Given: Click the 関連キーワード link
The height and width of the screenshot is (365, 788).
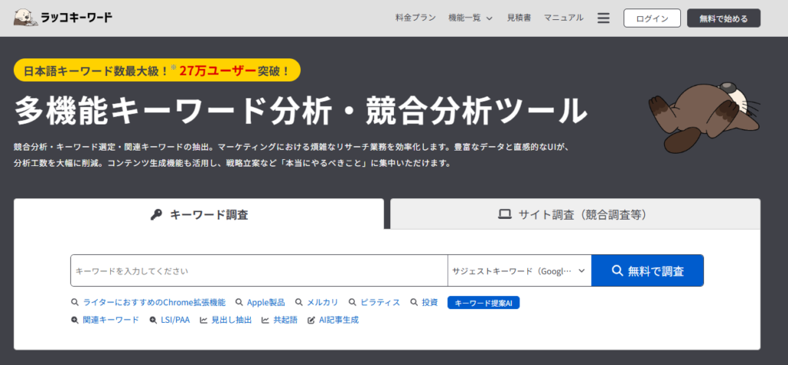Looking at the screenshot, I should click(x=105, y=320).
